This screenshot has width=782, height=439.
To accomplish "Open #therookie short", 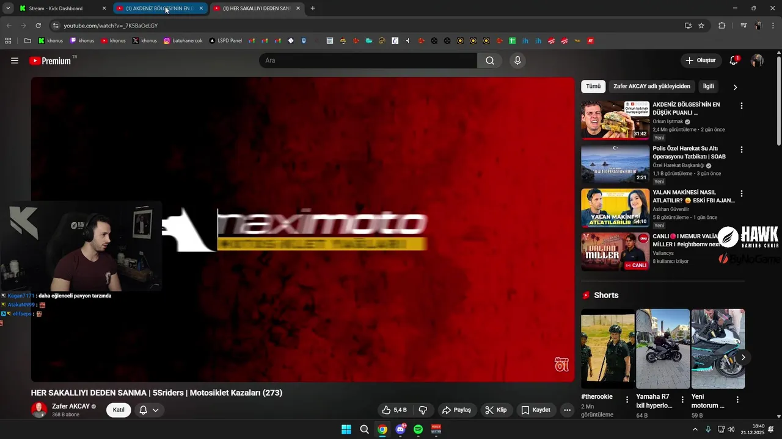I will coord(607,349).
